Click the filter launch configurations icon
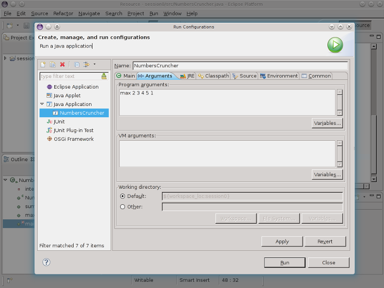This screenshot has width=384, height=288. coord(86,64)
